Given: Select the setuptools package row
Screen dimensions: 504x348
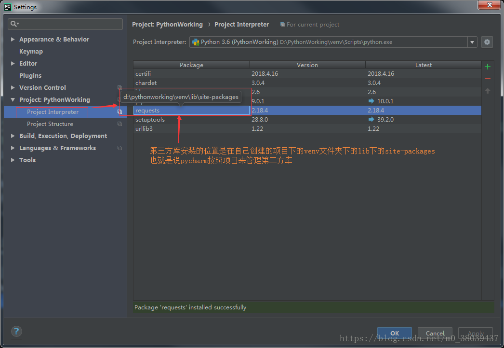Looking at the screenshot, I should (307, 119).
